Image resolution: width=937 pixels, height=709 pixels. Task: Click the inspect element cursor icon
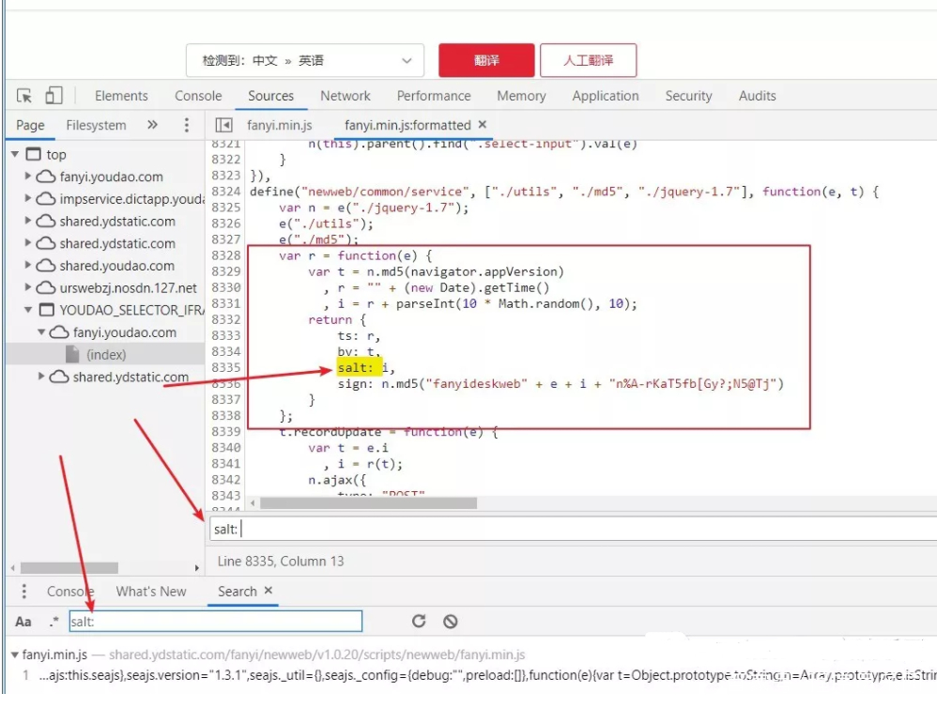(25, 96)
